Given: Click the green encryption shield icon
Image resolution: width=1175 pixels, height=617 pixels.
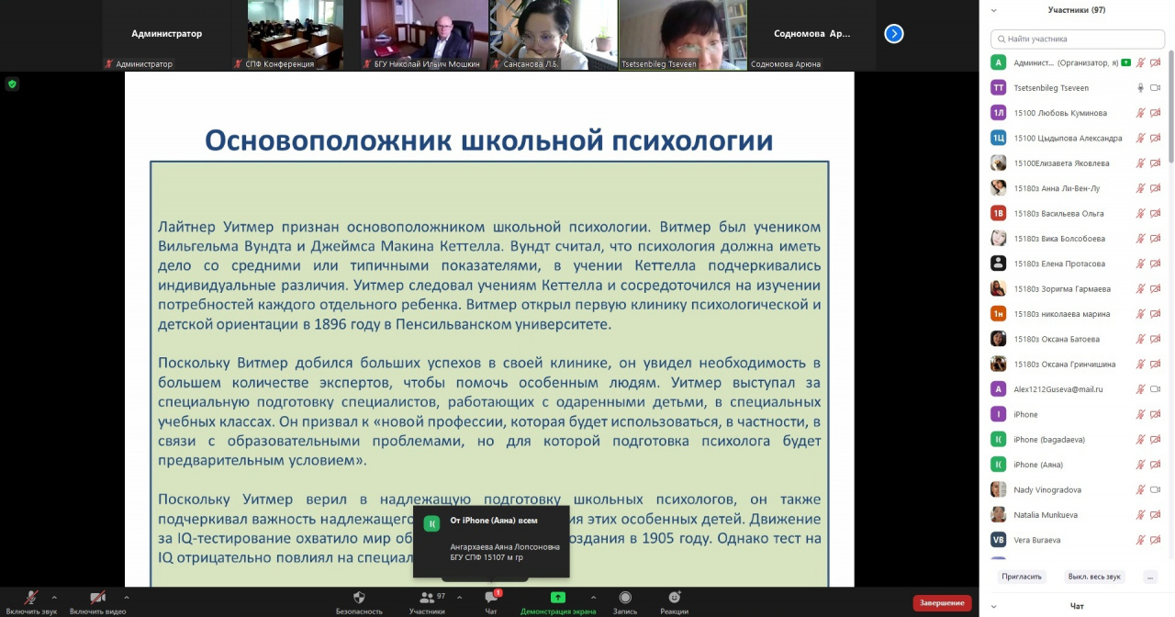Looking at the screenshot, I should point(12,84).
